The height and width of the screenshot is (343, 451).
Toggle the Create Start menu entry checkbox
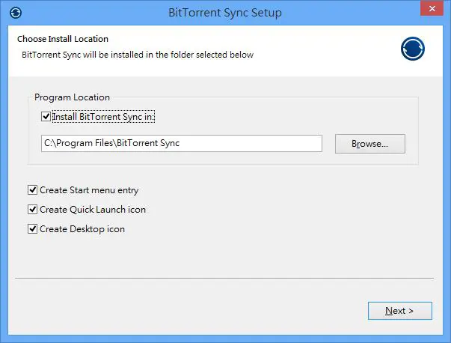(32, 190)
